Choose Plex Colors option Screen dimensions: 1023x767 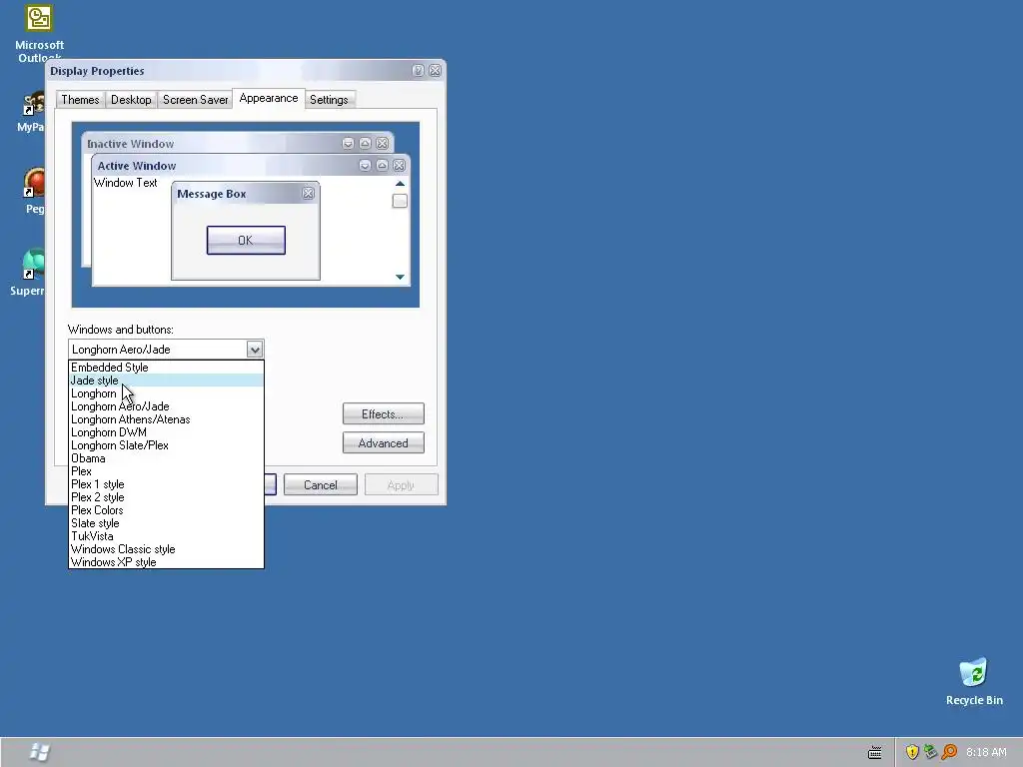(x=166, y=510)
